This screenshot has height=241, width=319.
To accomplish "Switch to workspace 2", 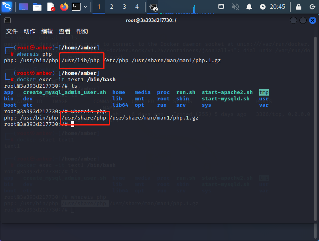I will 111,6.
